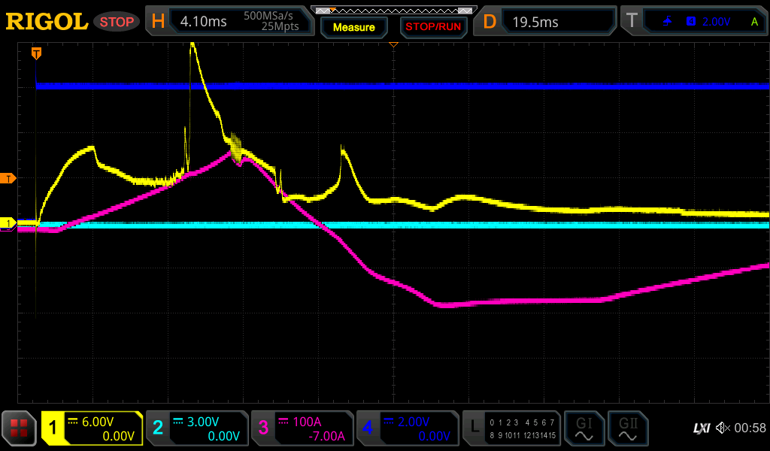The image size is (770, 451).
Task: Open the logic analyzer digital channels panel
Action: click(x=511, y=428)
